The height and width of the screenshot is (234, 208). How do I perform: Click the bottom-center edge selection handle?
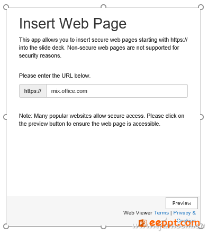click(x=103, y=227)
